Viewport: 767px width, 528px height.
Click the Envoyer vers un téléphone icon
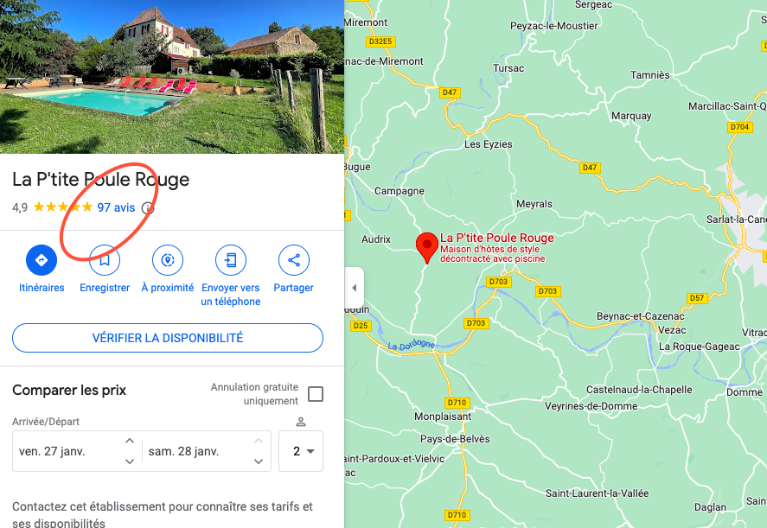pos(230,260)
